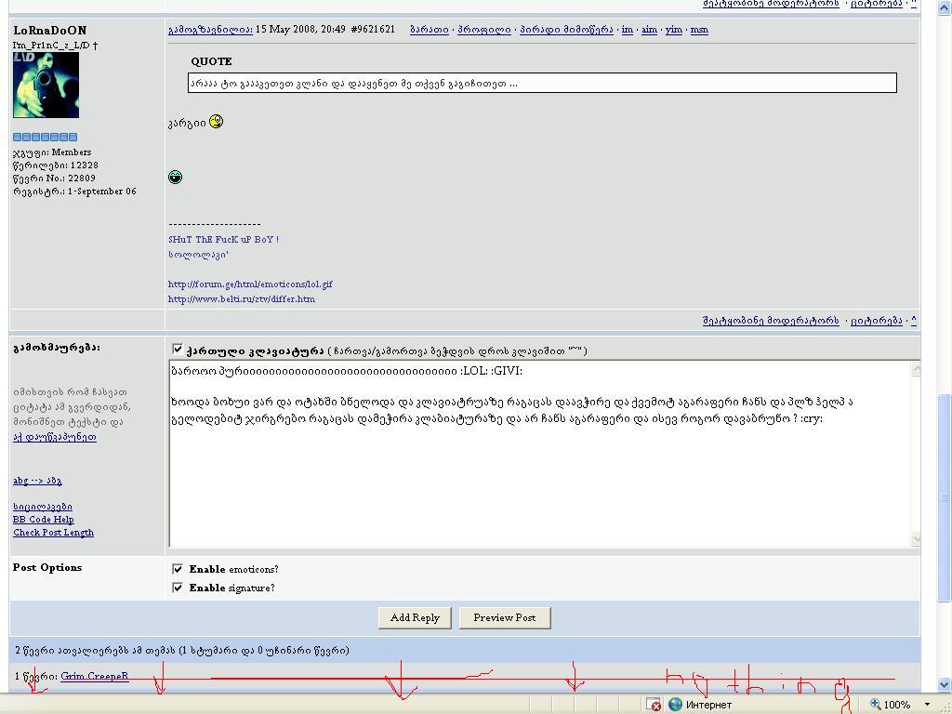This screenshot has width=952, height=714.
Task: Open the პირადი მიმოწერა link
Action: (566, 29)
